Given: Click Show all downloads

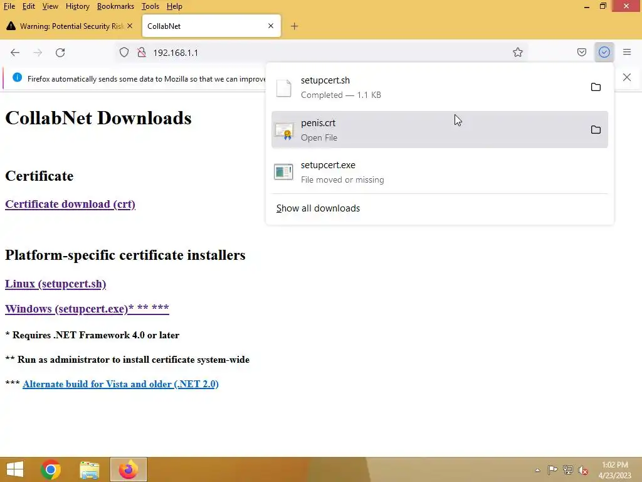Looking at the screenshot, I should tap(318, 208).
